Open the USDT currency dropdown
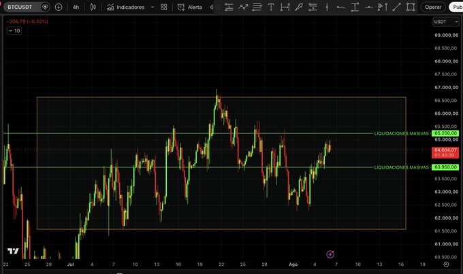This screenshot has height=274, width=463. (446, 22)
